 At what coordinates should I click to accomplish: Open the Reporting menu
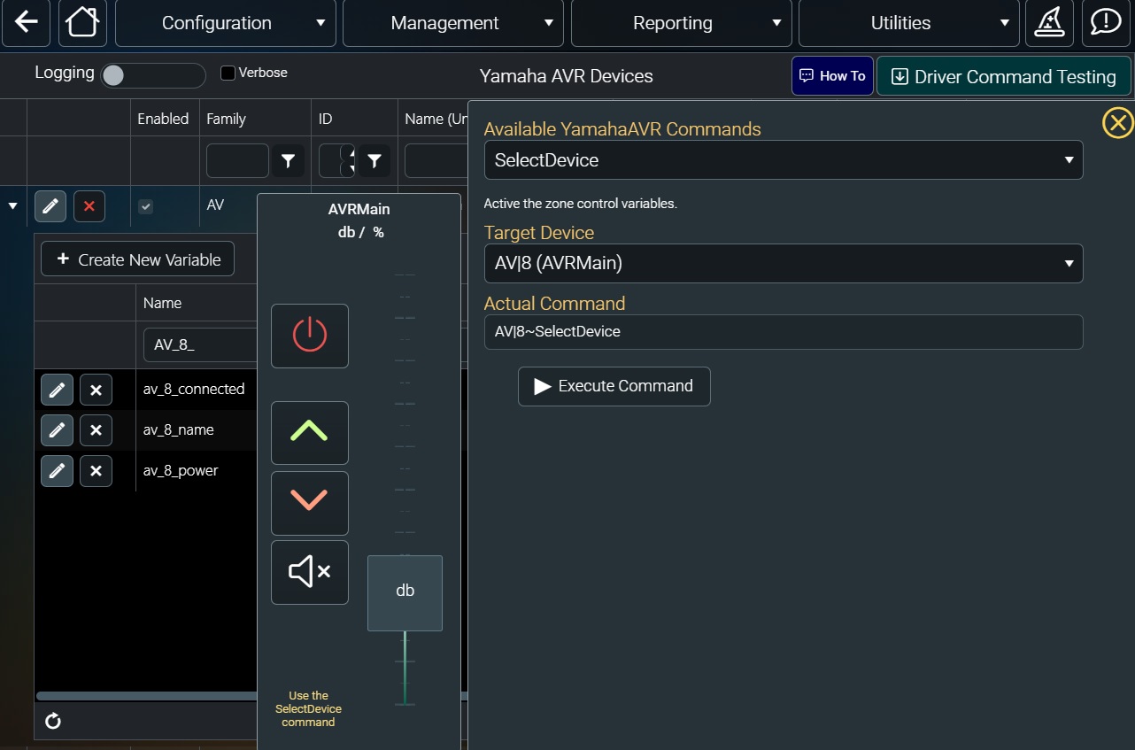tap(682, 23)
